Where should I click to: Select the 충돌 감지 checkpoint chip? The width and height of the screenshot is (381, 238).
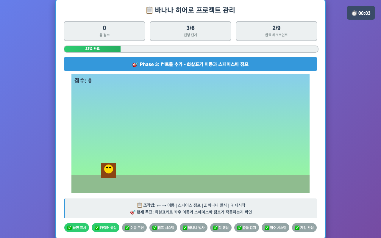point(246,228)
